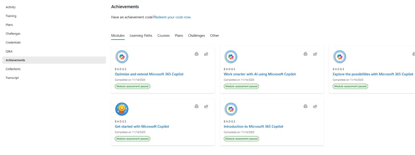The width and height of the screenshot is (415, 155).
Task: Click the Redeem your code now link
Action: (173, 17)
